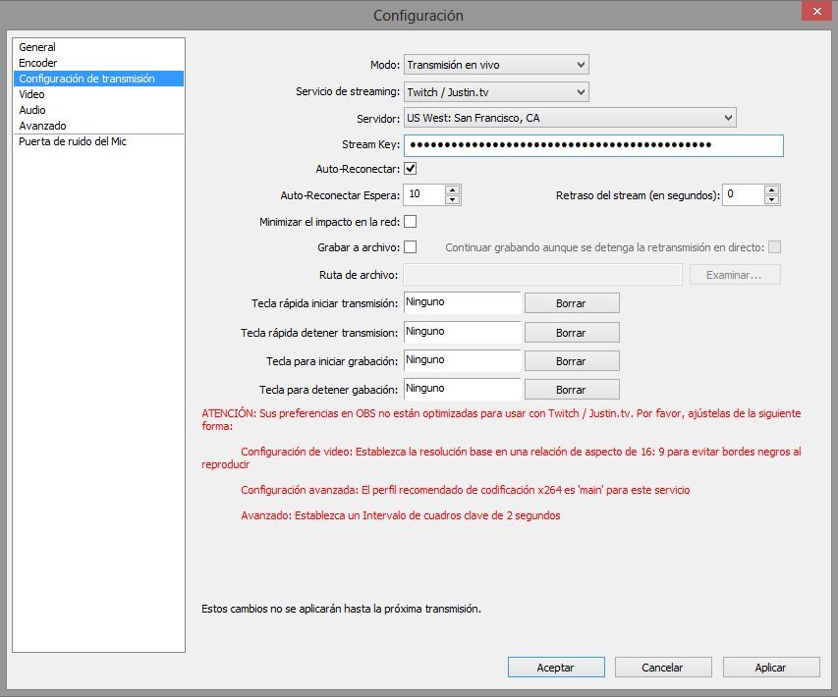Select Puerta de ruido del Mic
The image size is (838, 697).
coord(98,141)
